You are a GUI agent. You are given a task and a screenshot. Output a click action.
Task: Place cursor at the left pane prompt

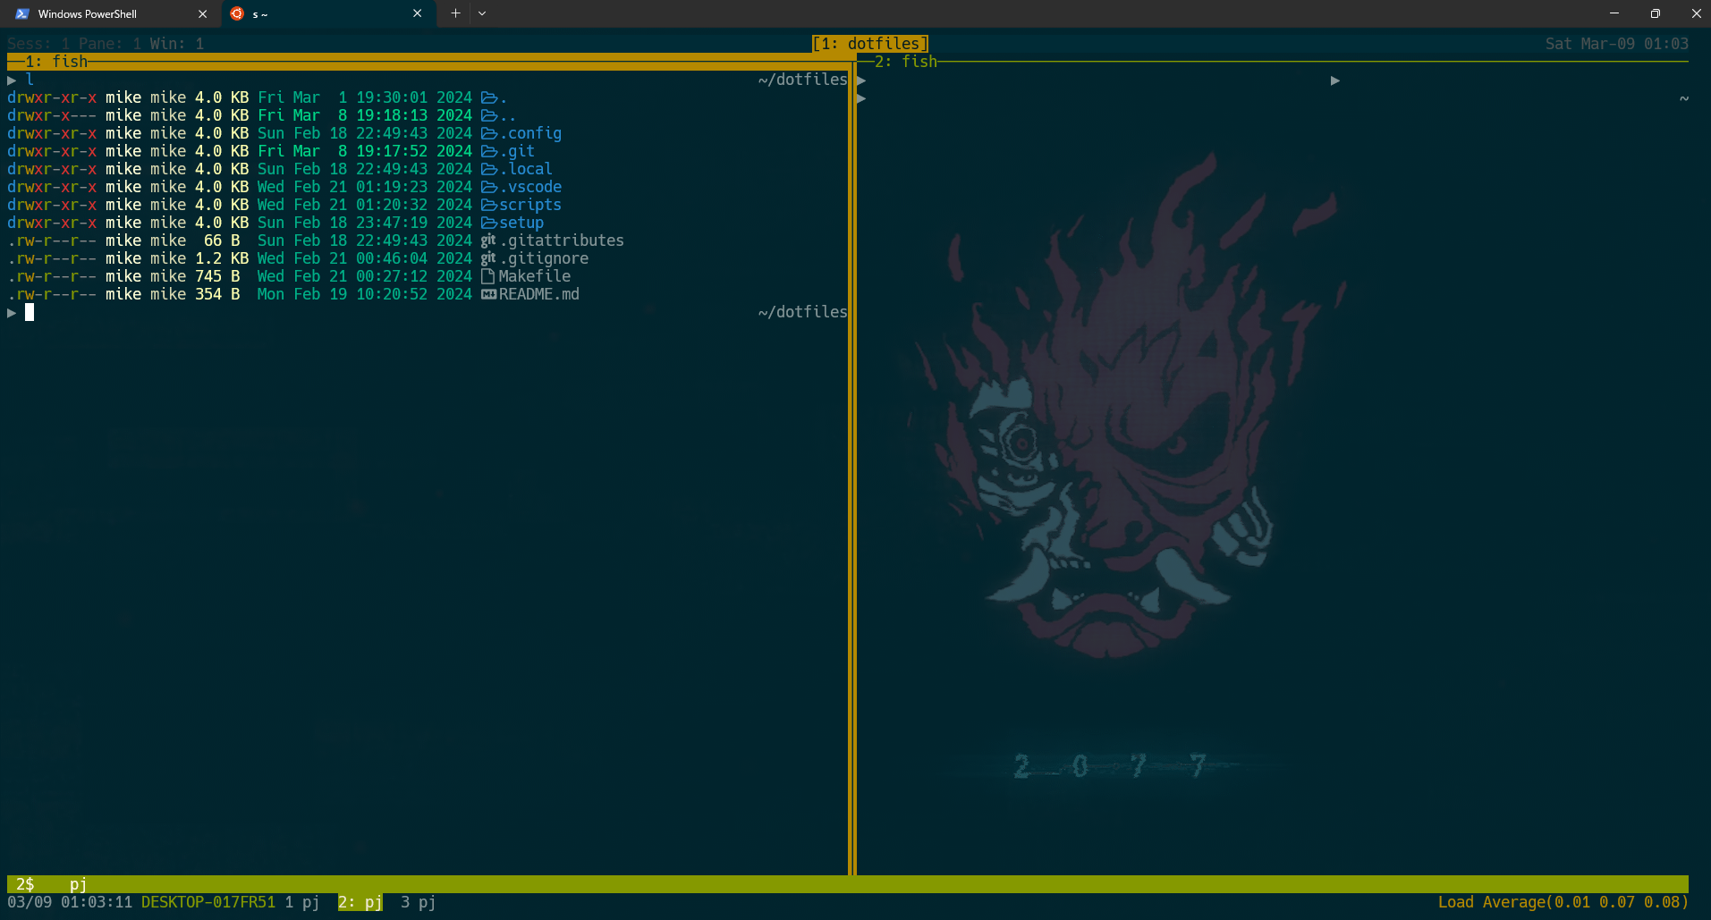click(x=30, y=312)
